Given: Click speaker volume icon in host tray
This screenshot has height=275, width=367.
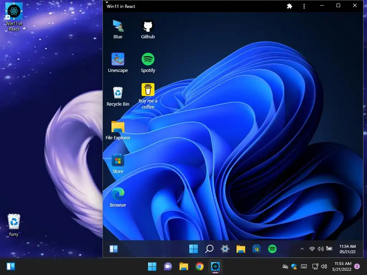Looking at the screenshot, I should (x=324, y=266).
